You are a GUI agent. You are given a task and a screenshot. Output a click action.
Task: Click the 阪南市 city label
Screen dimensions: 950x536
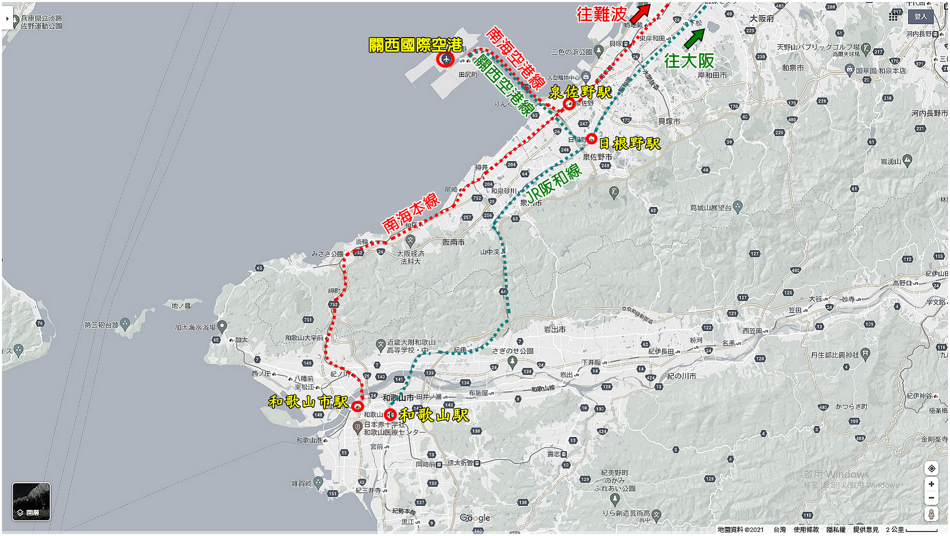pyautogui.click(x=453, y=242)
